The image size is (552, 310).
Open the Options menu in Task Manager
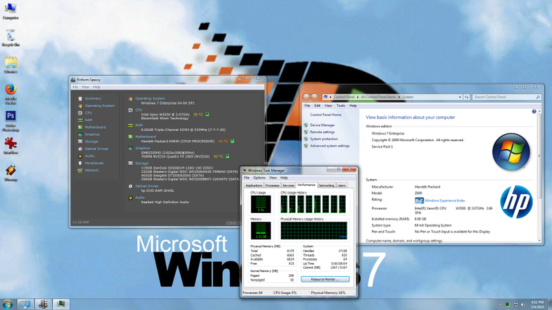tap(259, 178)
